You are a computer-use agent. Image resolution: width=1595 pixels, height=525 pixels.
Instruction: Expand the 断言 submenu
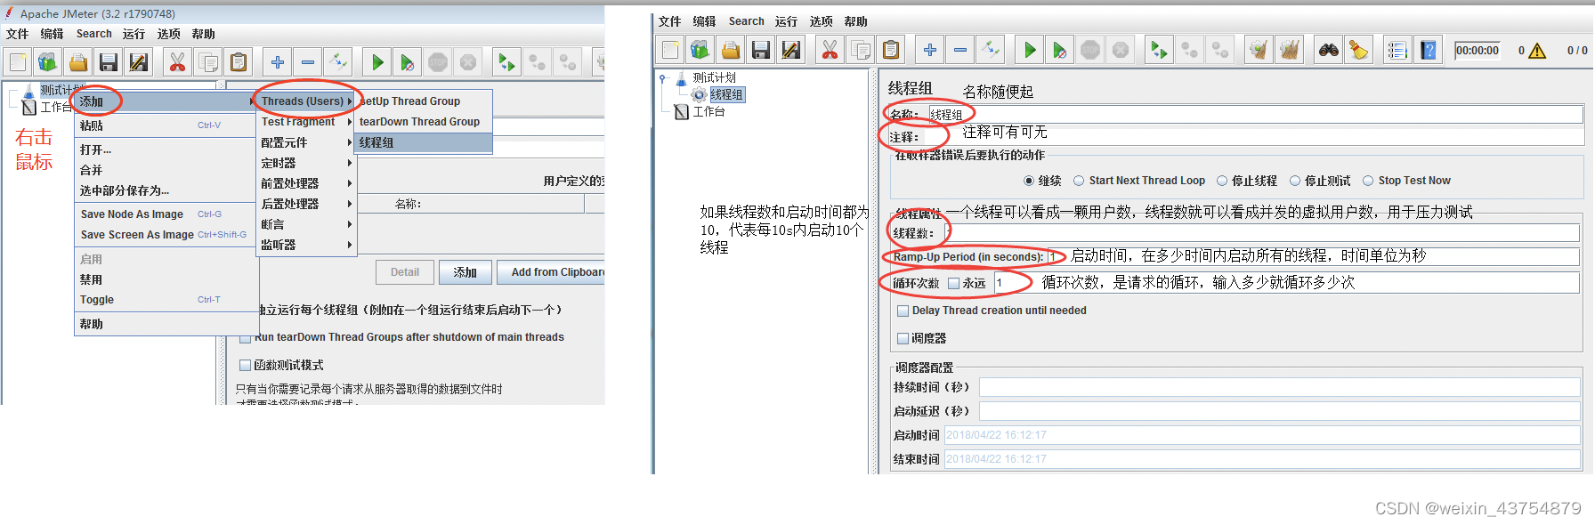click(305, 224)
